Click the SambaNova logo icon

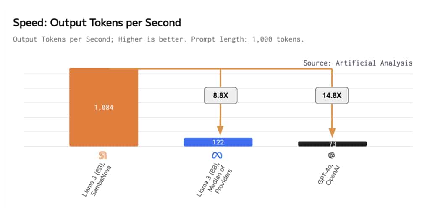point(103,155)
